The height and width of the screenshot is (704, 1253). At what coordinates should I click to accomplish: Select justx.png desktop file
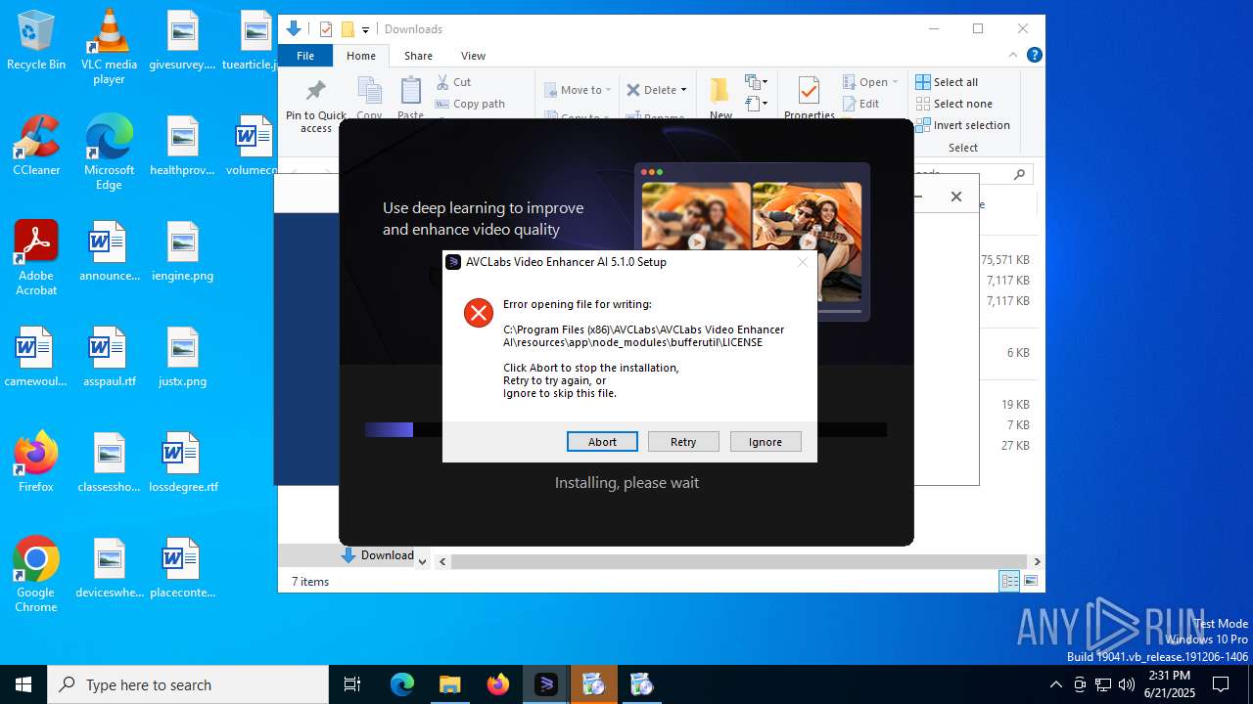[183, 357]
